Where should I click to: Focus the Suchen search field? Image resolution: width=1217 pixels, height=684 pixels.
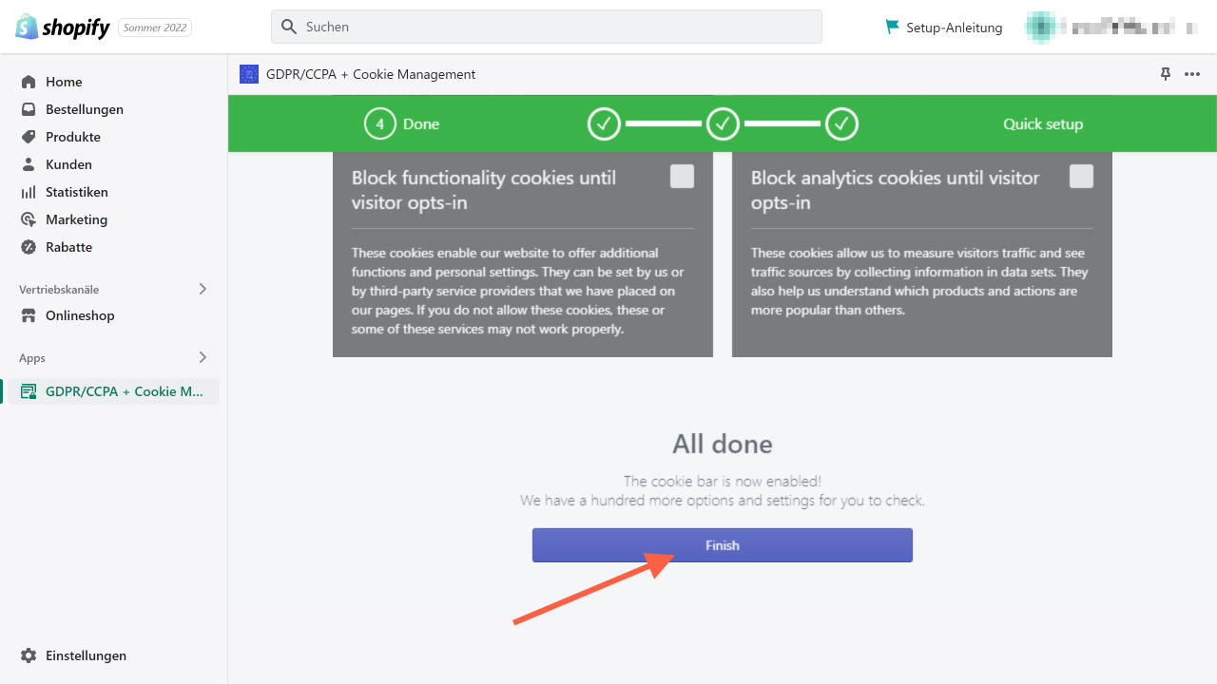point(547,27)
